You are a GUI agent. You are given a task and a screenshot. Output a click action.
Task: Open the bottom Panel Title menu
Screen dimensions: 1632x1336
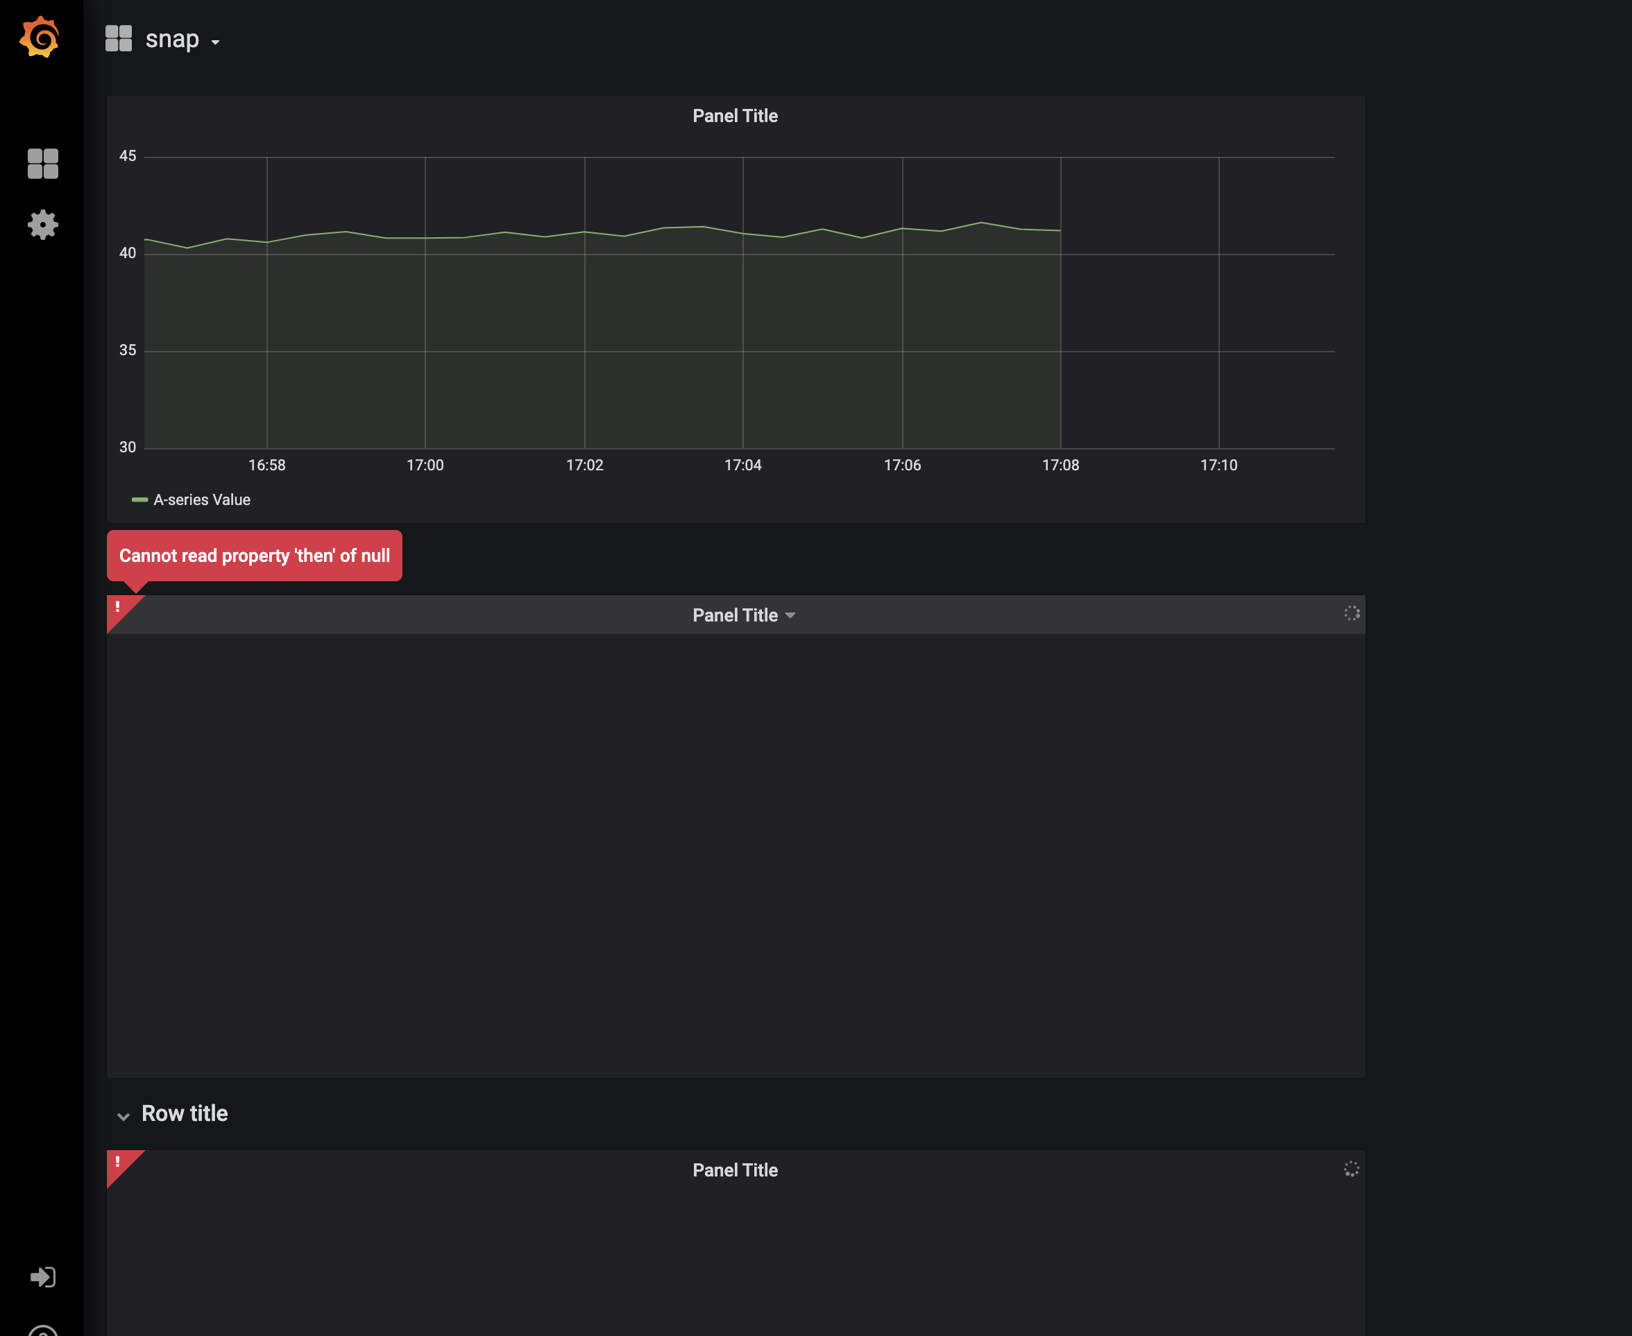pos(736,1170)
